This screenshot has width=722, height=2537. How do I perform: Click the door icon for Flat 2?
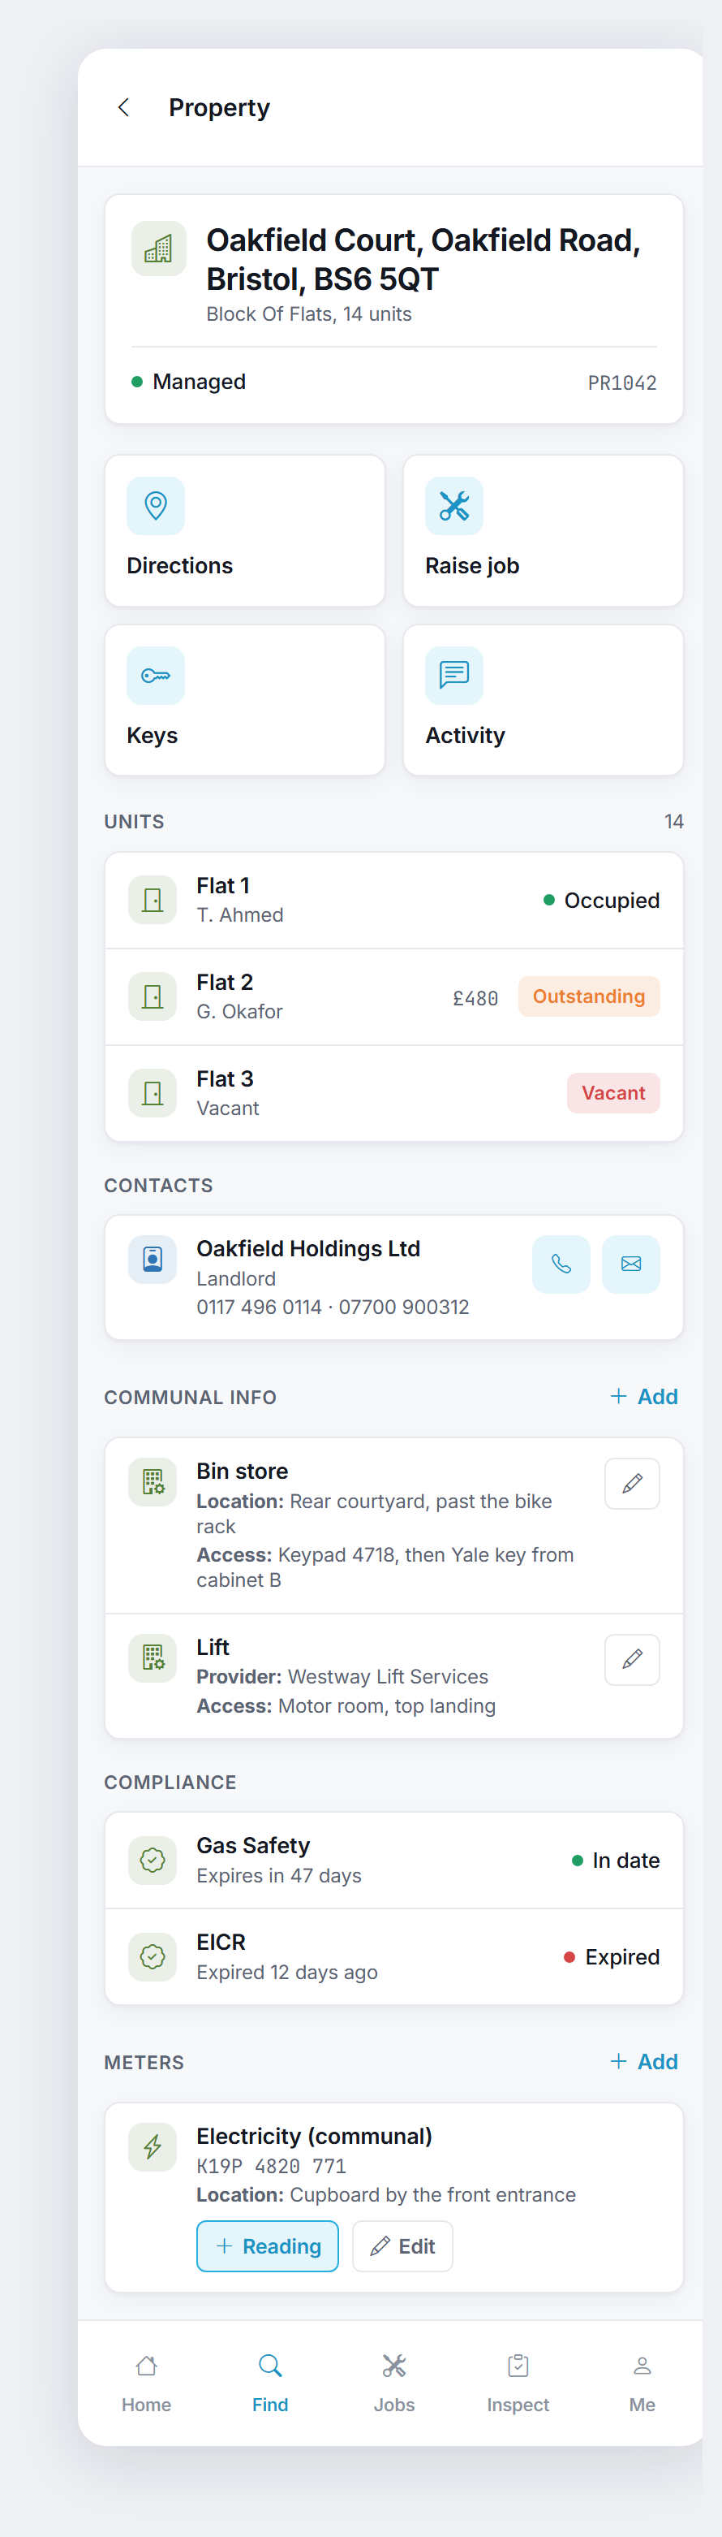153,996
